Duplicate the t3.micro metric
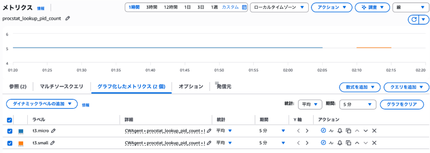This screenshot has height=153, width=430. (348, 131)
